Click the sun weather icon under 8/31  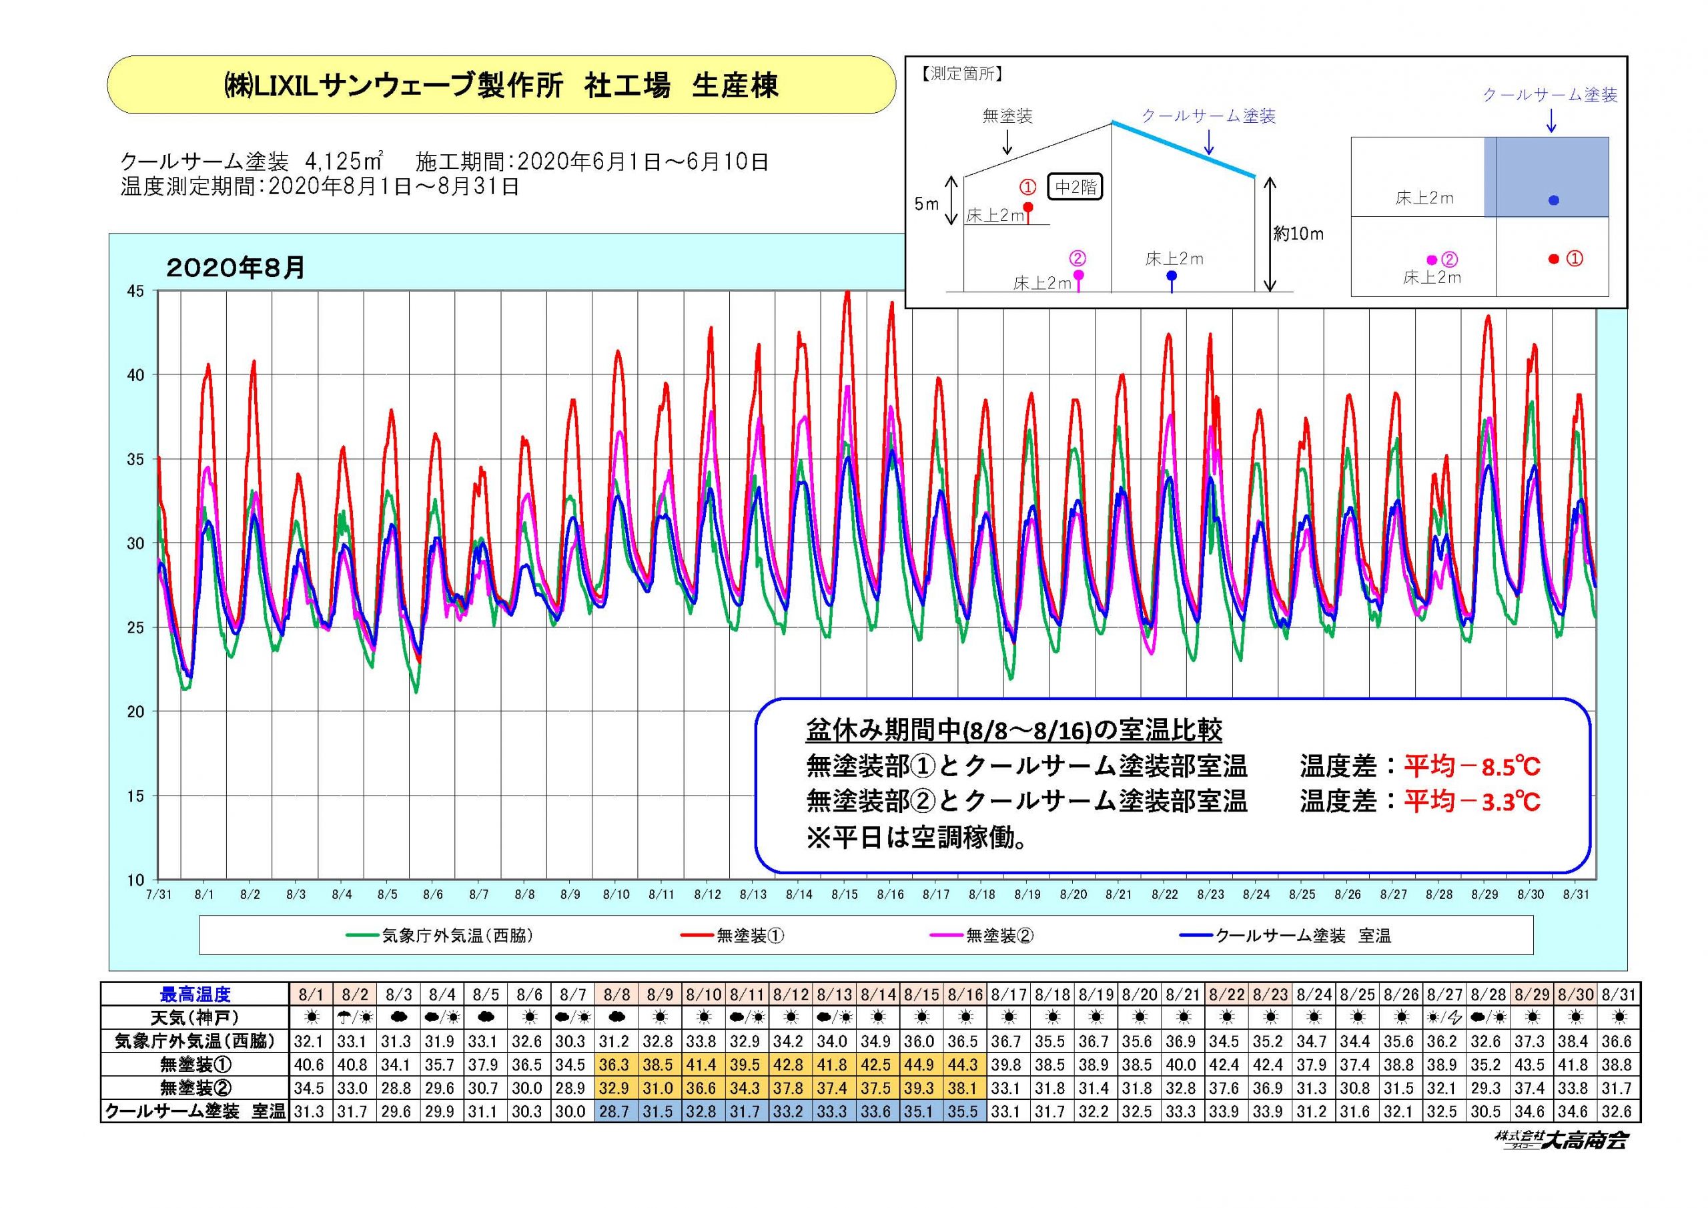(1619, 1016)
